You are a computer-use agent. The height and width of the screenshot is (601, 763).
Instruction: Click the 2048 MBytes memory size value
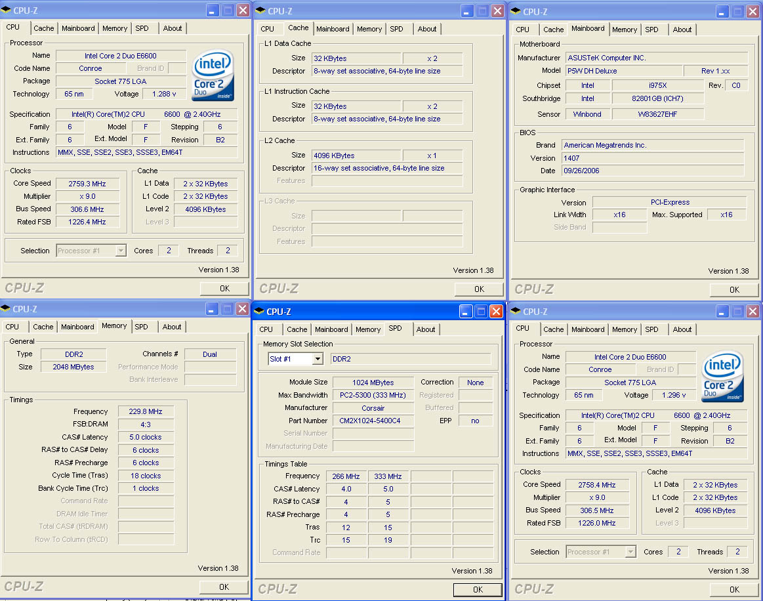73,367
